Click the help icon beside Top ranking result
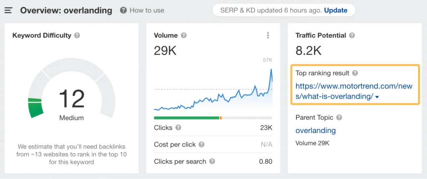Viewport: 427px width, 179px height. (x=355, y=73)
